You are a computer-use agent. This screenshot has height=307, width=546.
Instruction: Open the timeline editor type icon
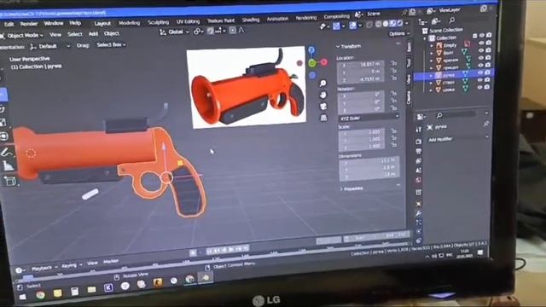(x=19, y=269)
